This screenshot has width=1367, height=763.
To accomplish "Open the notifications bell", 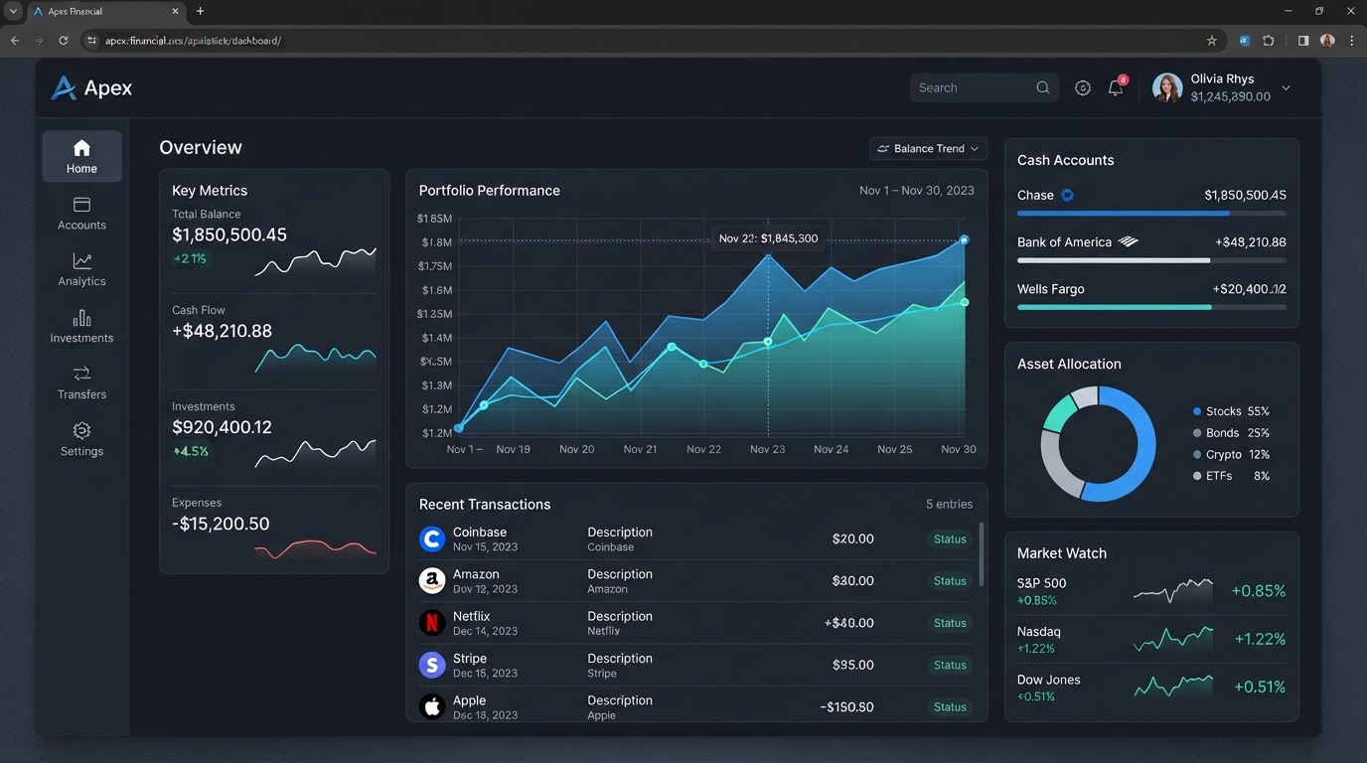I will tap(1116, 87).
